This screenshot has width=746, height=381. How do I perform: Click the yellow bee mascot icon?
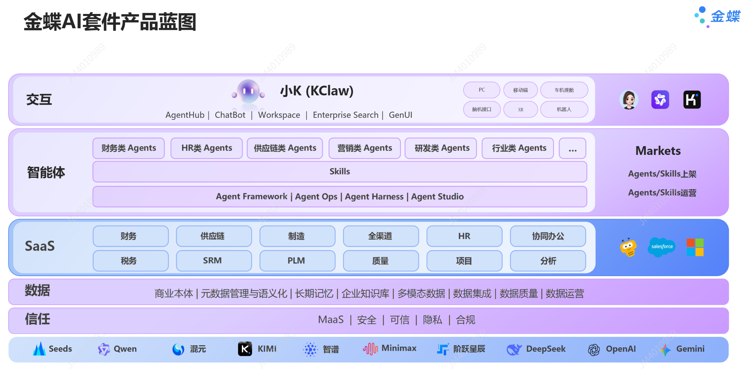[628, 247]
